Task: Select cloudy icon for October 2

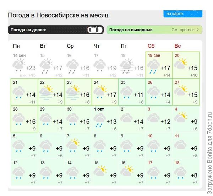Action: coord(126,118)
